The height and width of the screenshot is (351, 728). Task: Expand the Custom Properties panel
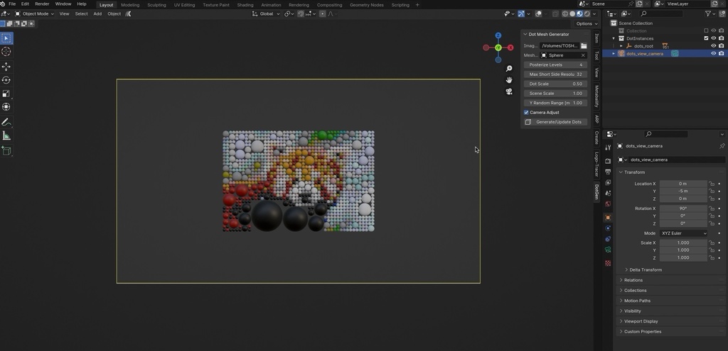pyautogui.click(x=621, y=332)
